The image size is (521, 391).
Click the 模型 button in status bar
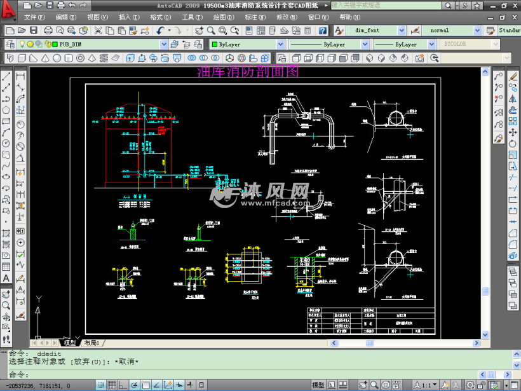[x=318, y=385]
